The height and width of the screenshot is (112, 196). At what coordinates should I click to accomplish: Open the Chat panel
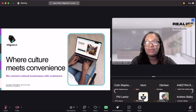click(84, 108)
